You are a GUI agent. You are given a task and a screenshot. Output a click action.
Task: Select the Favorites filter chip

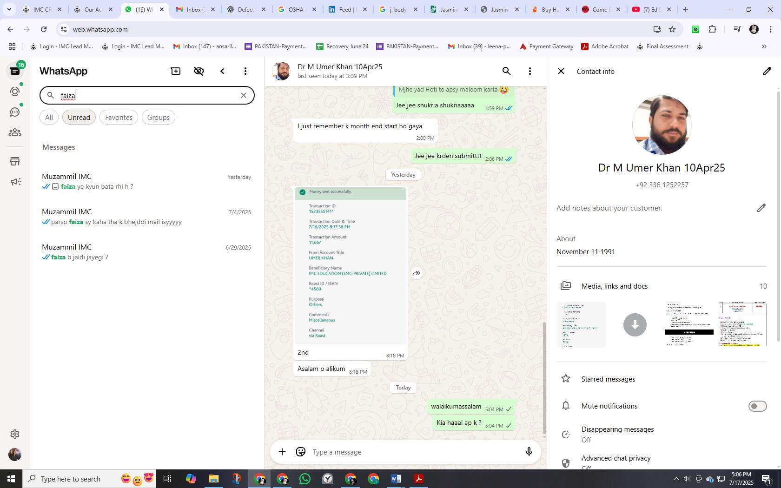click(x=119, y=118)
